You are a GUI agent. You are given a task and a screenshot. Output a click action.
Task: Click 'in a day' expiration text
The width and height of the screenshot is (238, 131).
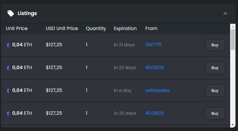pyautogui.click(x=123, y=90)
